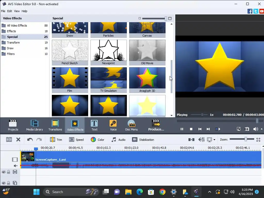The height and width of the screenshot is (198, 264).
Task: Lock the video overlay track
Action: (9, 183)
